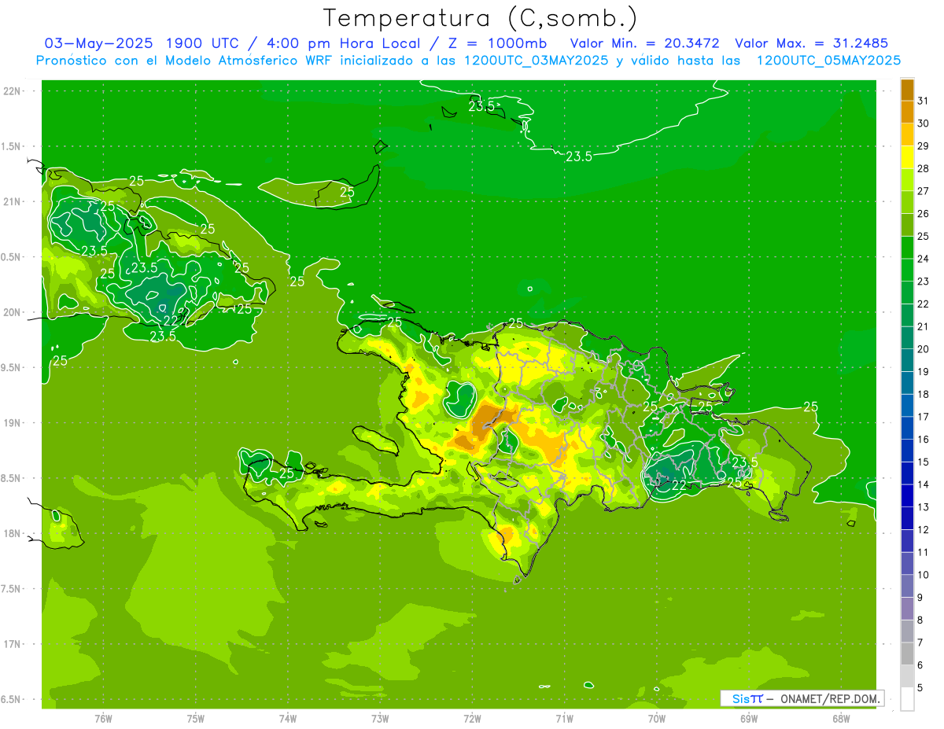Select the "Valor Min. = 20.3472" value

click(644, 42)
